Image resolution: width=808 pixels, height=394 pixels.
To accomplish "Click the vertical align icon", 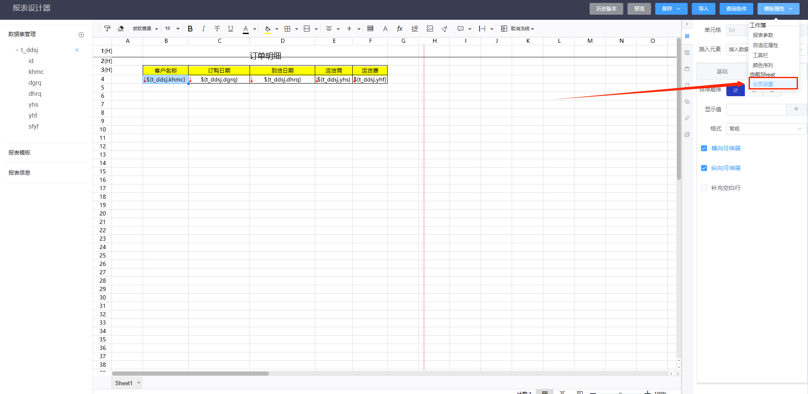I will pyautogui.click(x=349, y=29).
